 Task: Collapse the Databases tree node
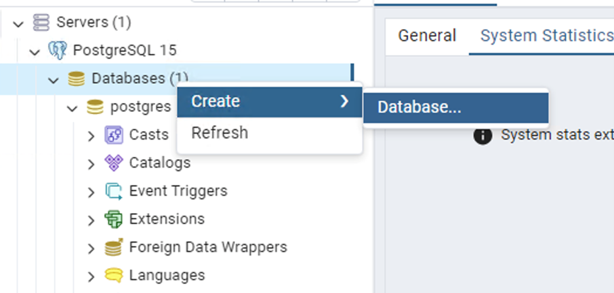pos(54,79)
